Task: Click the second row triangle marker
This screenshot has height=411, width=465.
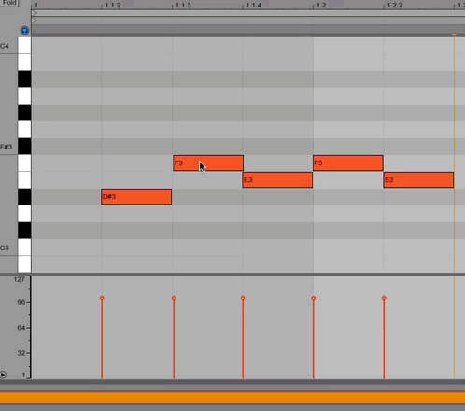Action: coord(35,21)
